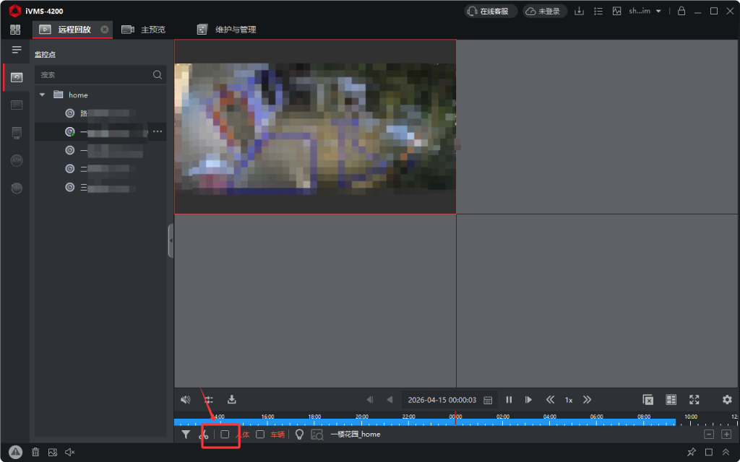Step forward one frame
The width and height of the screenshot is (740, 462).
tap(528, 400)
